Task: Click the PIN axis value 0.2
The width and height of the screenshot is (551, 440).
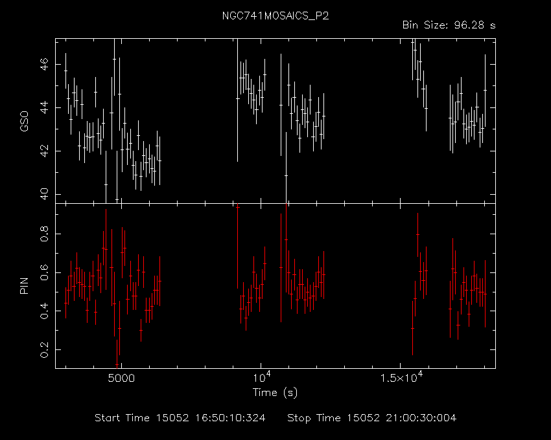Action: coord(44,349)
